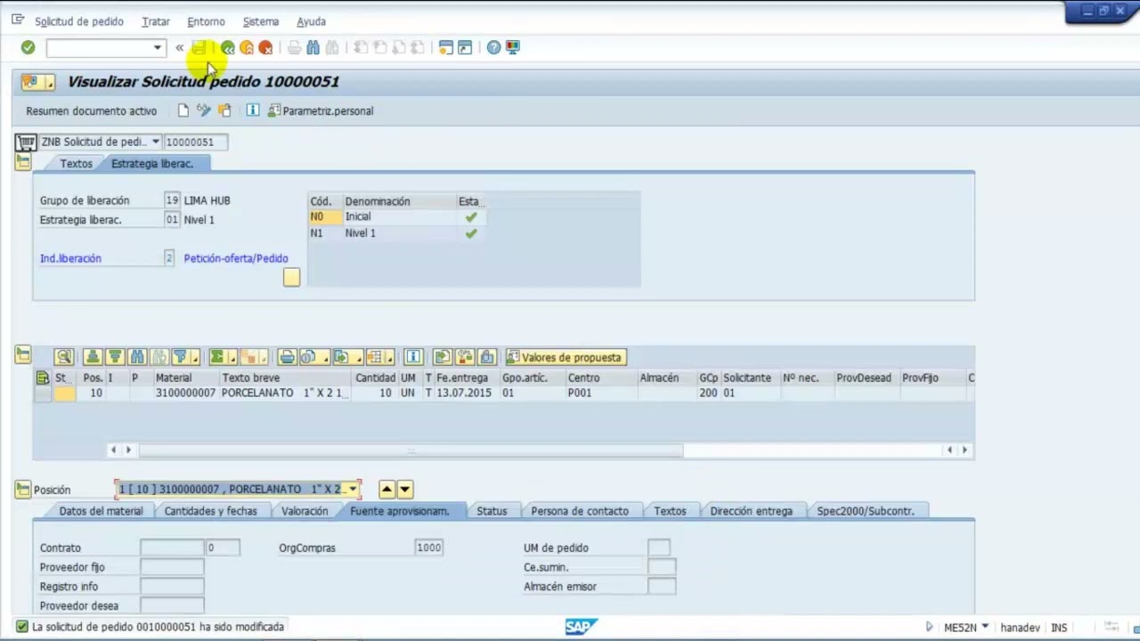Click the requisition number field 10000051
The width and height of the screenshot is (1140, 641).
point(195,142)
